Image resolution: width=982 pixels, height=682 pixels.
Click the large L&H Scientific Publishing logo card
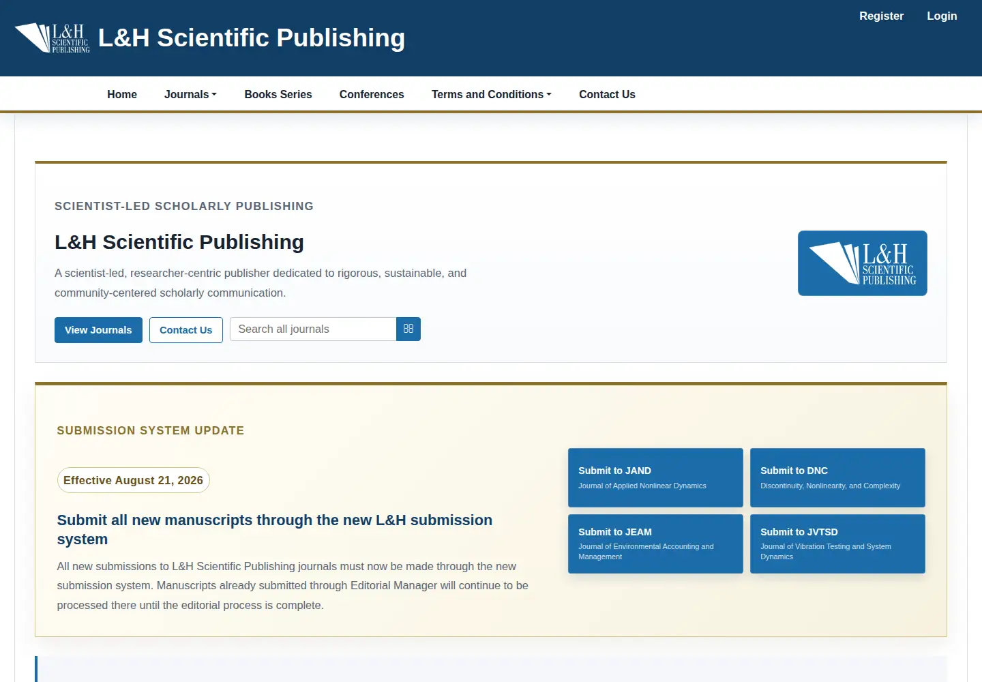tap(863, 263)
